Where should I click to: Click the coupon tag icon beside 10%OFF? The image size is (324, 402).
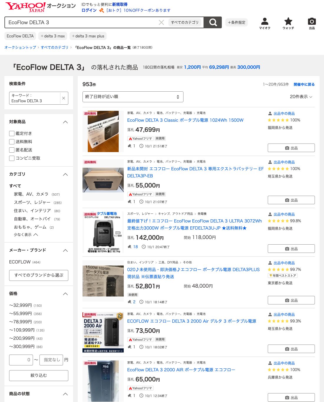tap(101, 10)
